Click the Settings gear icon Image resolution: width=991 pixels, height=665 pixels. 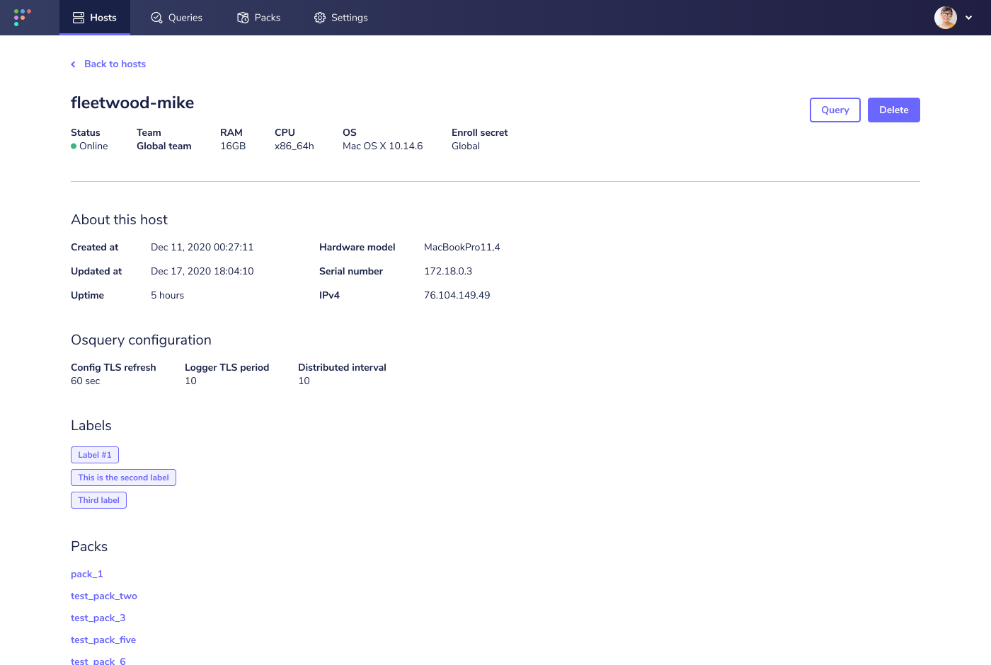coord(320,18)
